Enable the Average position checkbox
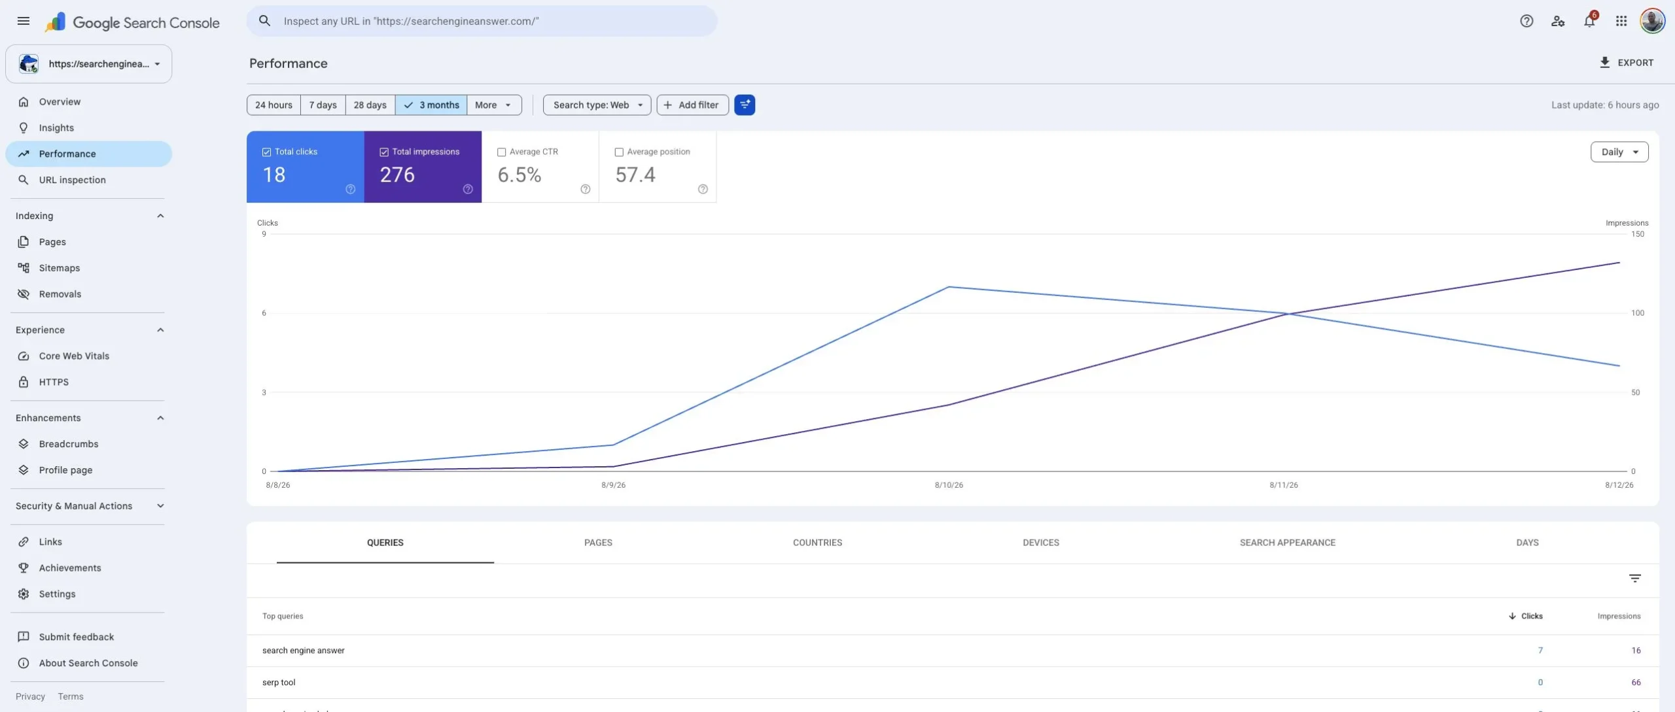 pos(619,152)
